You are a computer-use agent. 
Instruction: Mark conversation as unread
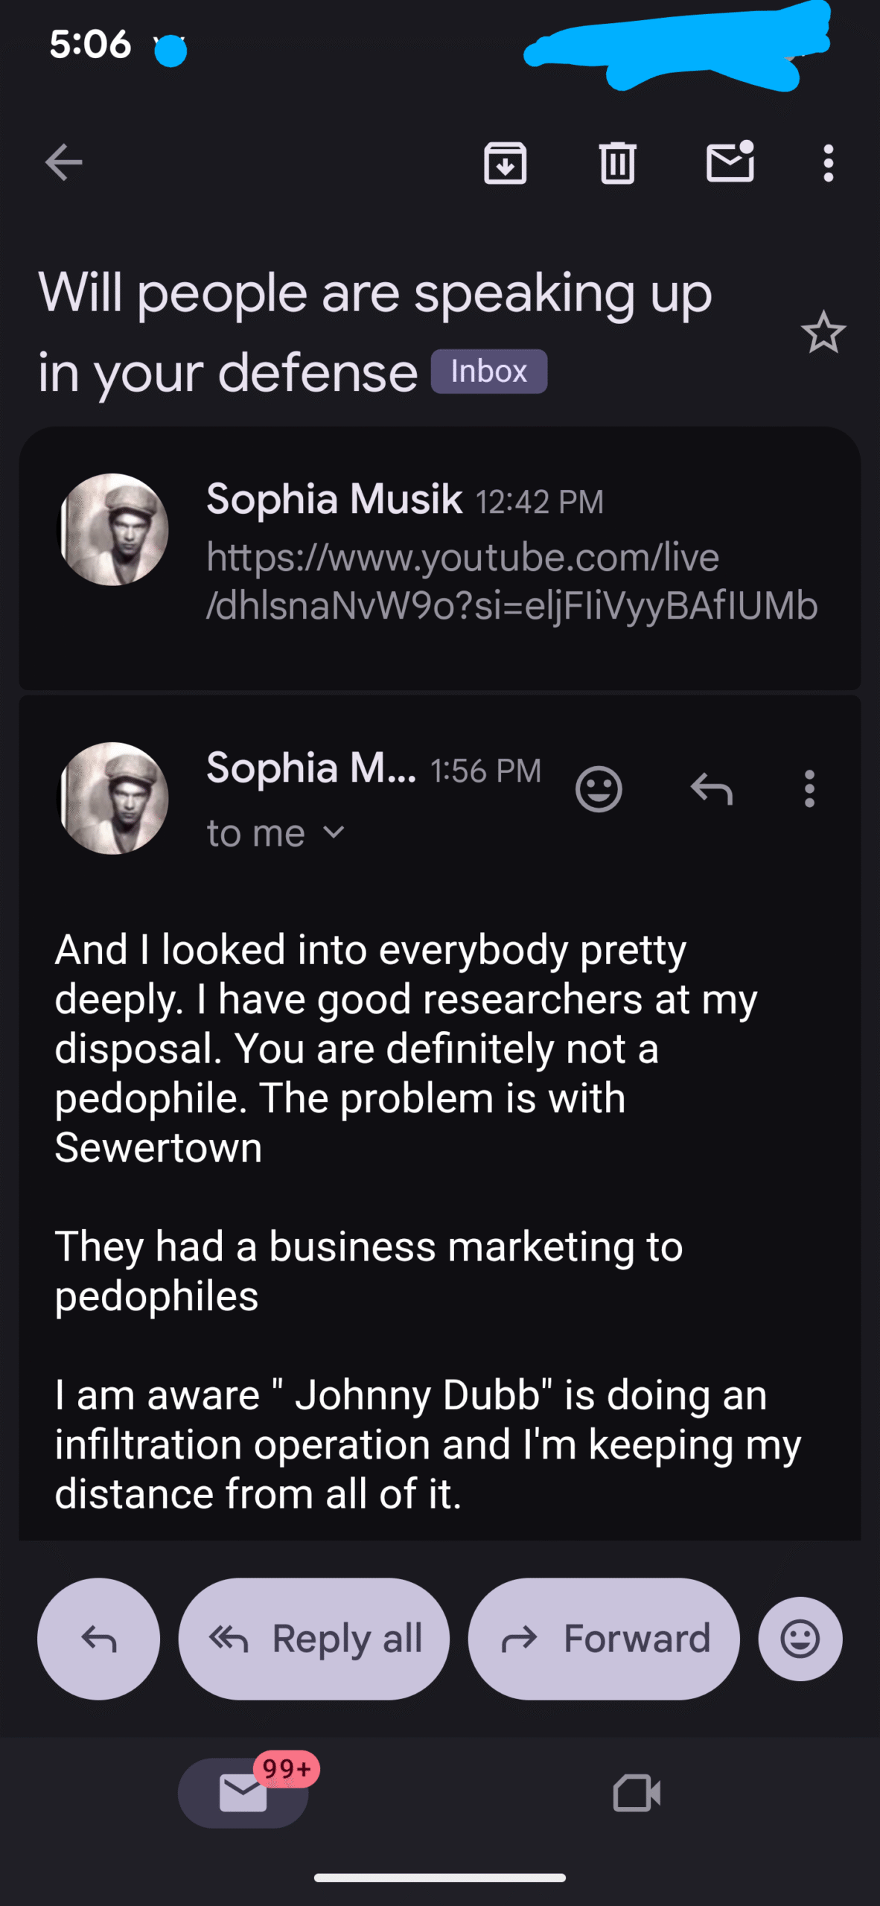[730, 162]
